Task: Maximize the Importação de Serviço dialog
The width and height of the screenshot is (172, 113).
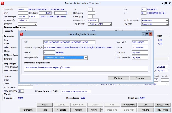Action: pos(147,34)
